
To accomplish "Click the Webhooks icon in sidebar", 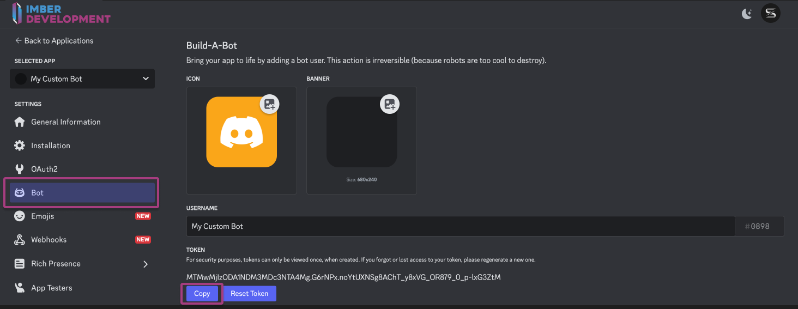I will point(20,240).
